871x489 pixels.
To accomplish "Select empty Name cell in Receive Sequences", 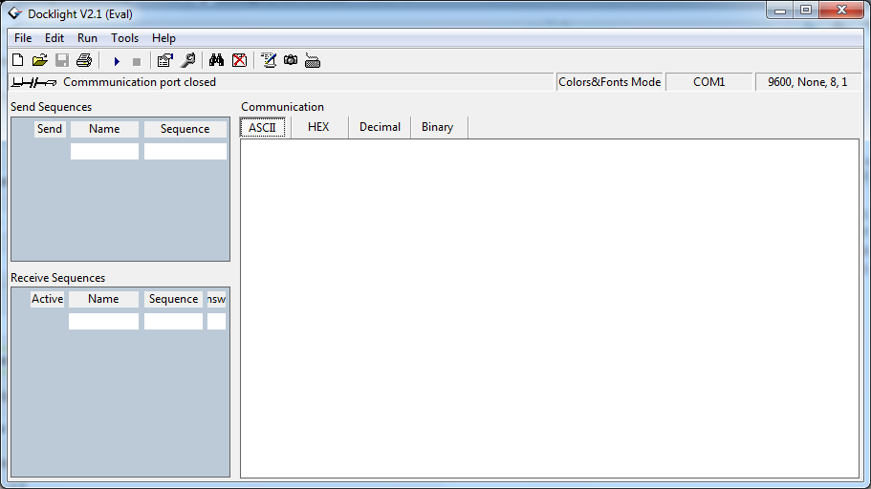I will [x=103, y=321].
